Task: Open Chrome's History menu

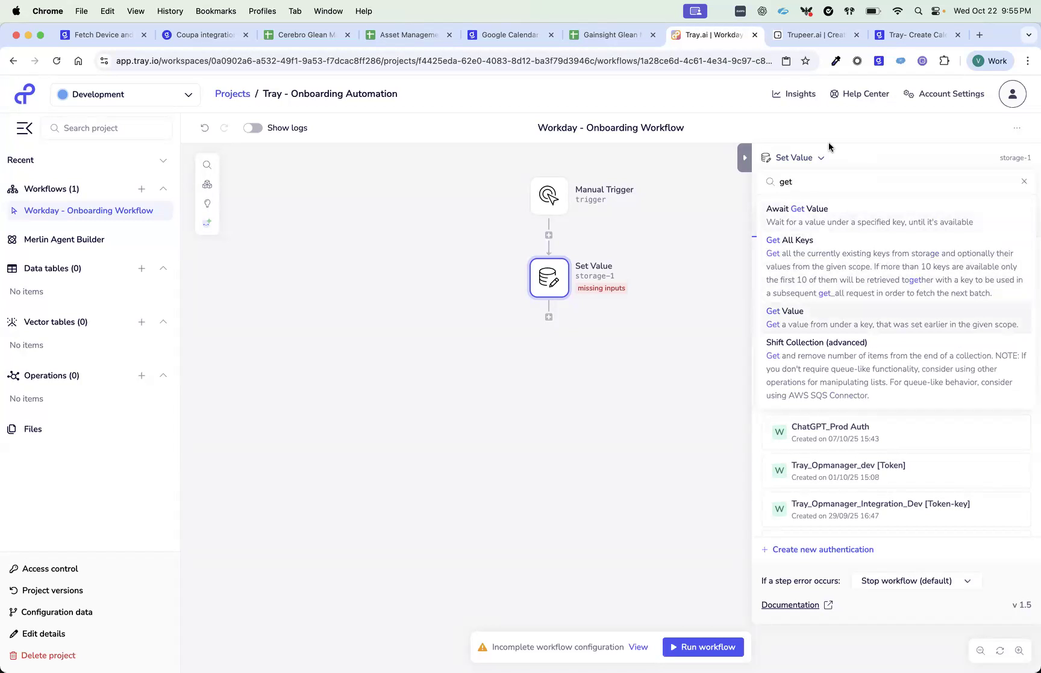Action: [170, 11]
